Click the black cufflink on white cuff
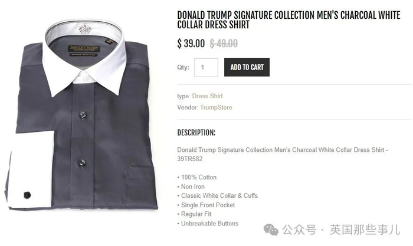This screenshot has height=246, width=413. click(27, 195)
